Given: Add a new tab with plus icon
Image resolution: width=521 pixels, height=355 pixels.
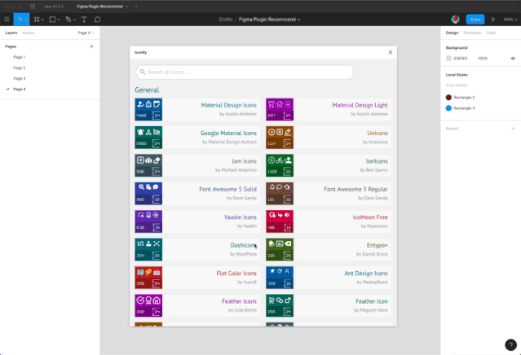Looking at the screenshot, I should coord(136,7).
